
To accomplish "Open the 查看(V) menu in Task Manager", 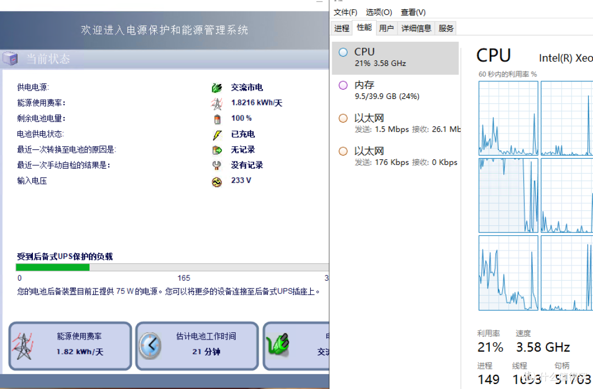I will pos(413,12).
